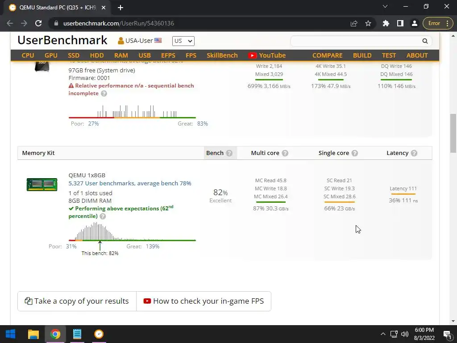457x343 pixels.
Task: Open the BUILD menu item
Action: [x=362, y=55]
